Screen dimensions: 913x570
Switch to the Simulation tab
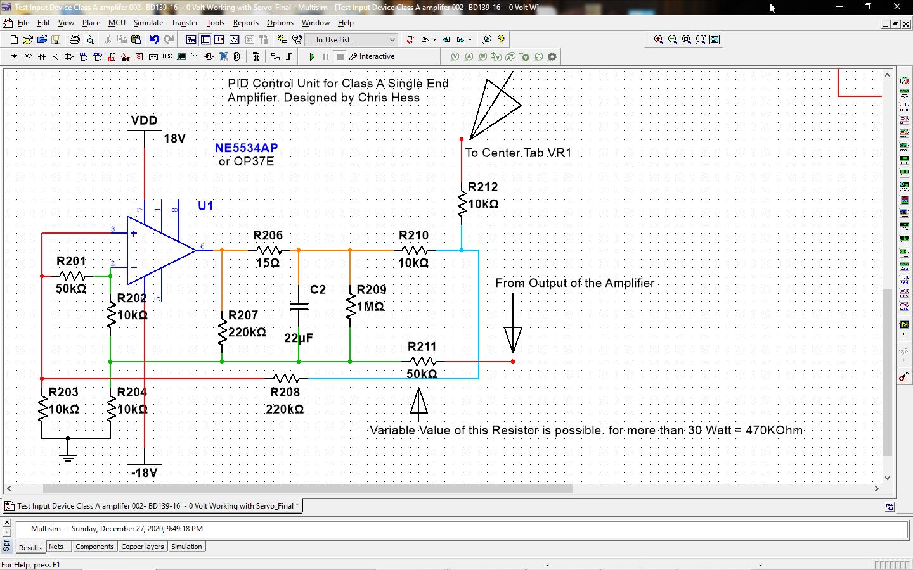[186, 547]
